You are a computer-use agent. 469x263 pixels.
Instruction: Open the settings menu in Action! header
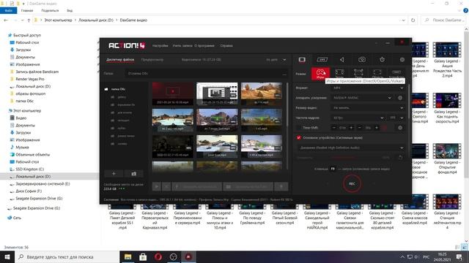point(160,45)
